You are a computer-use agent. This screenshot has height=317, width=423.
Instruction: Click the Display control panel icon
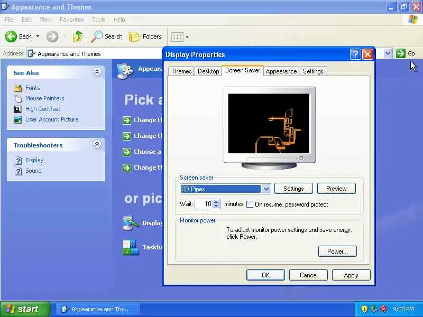pos(131,223)
